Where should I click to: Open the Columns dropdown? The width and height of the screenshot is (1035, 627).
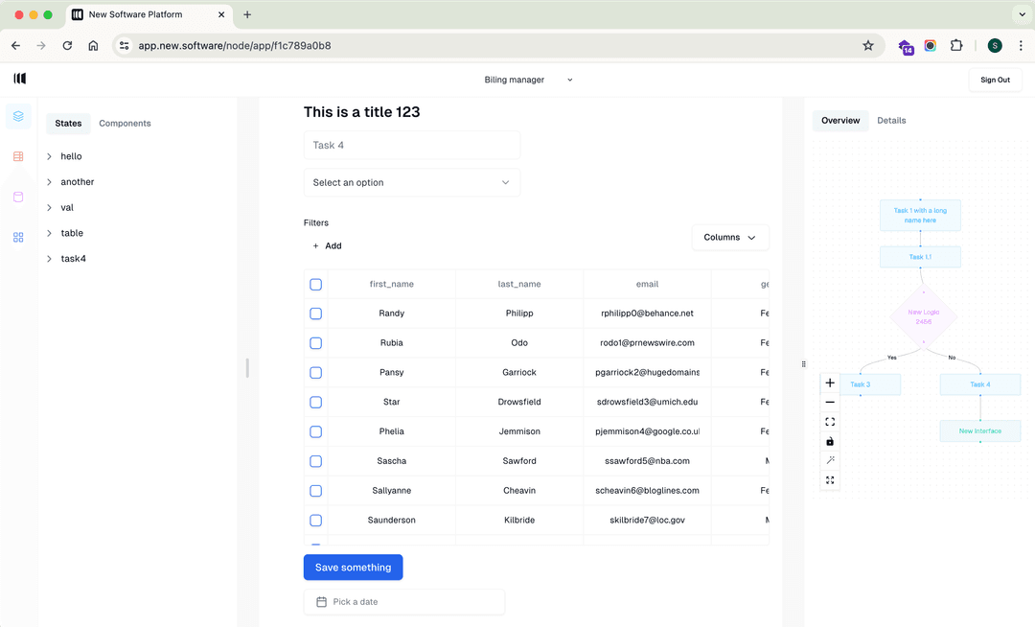pyautogui.click(x=730, y=238)
